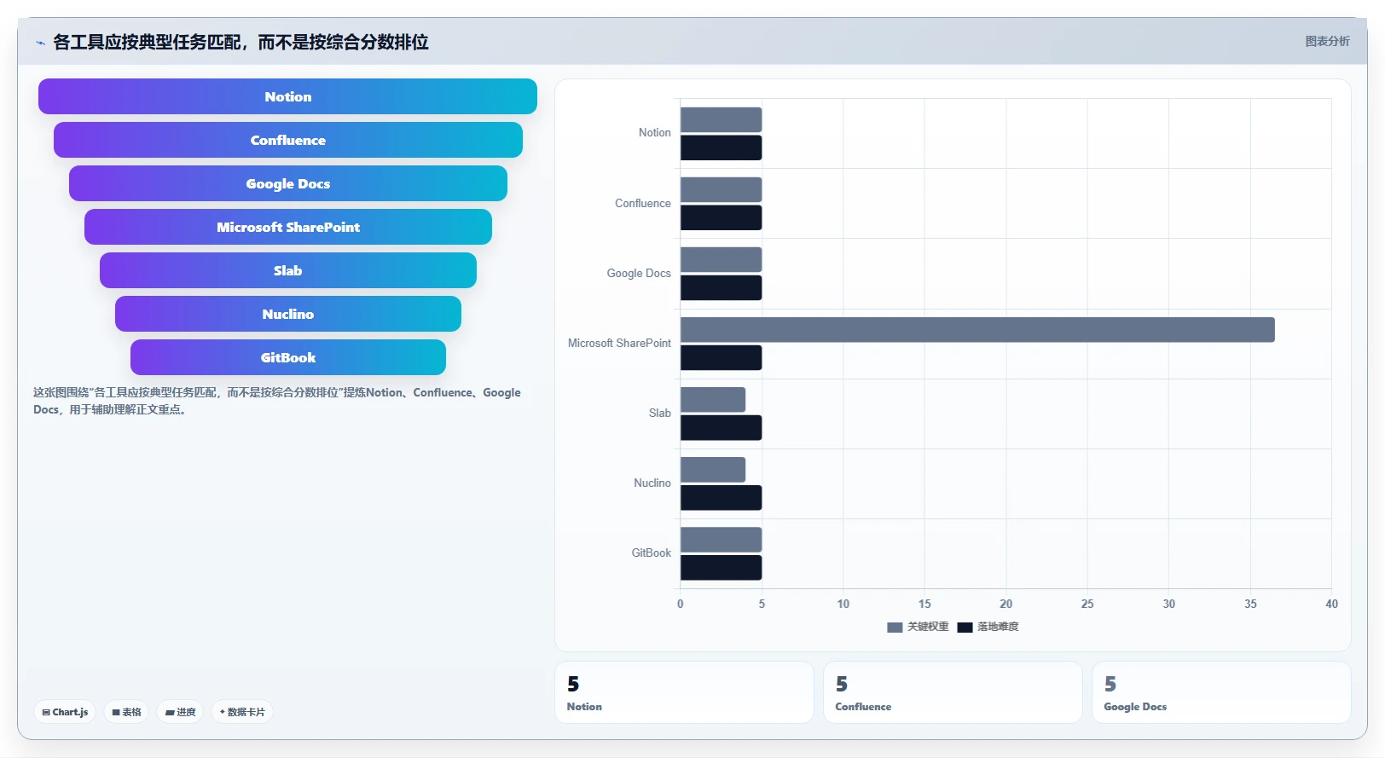The height and width of the screenshot is (758, 1385).
Task: Click the GitBook y-axis label
Action: pyautogui.click(x=652, y=553)
